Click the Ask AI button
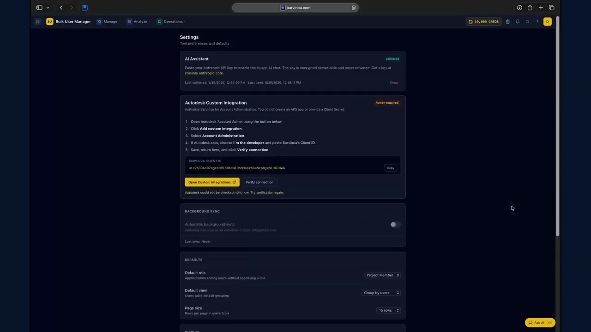This screenshot has width=591, height=332. pos(540,323)
